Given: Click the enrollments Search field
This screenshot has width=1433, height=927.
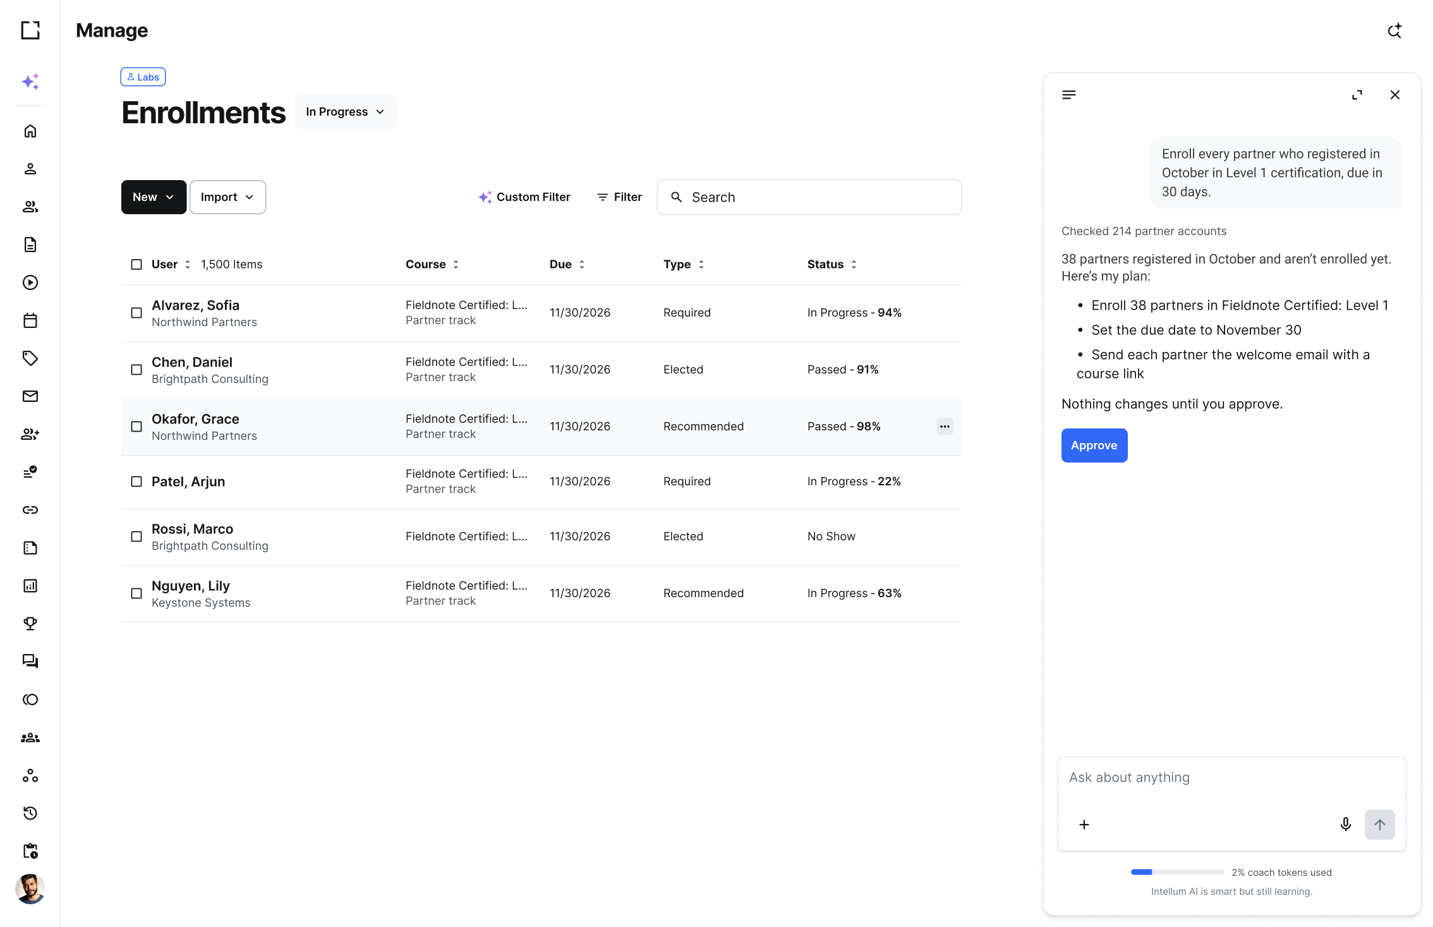Looking at the screenshot, I should (x=809, y=197).
